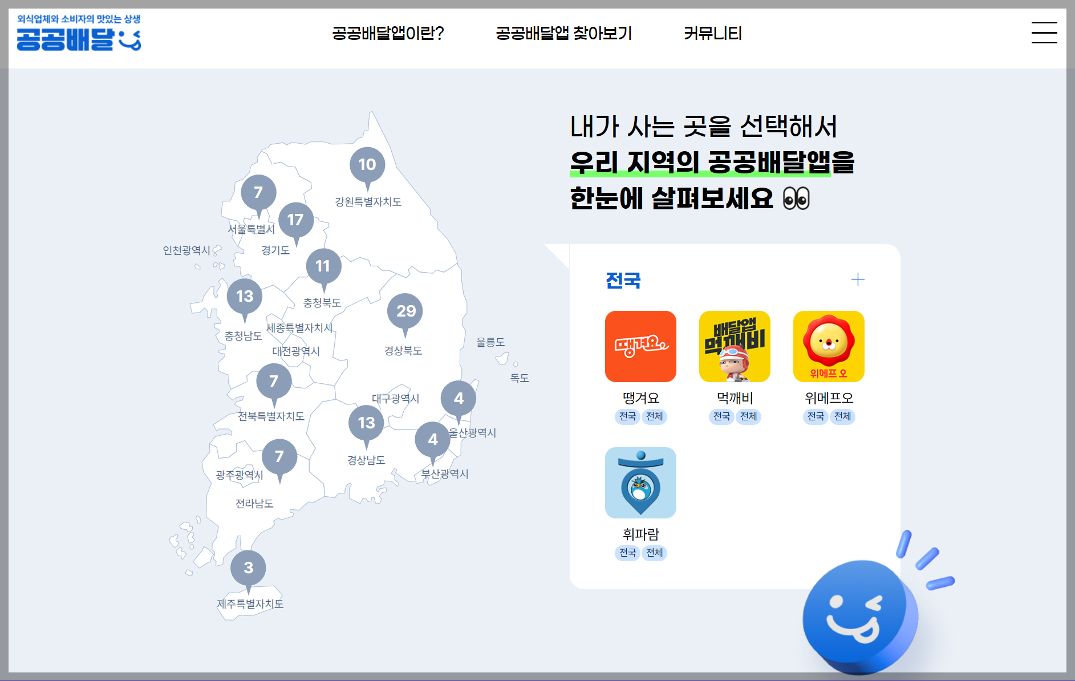Open the 커뮤니티 menu
The width and height of the screenshot is (1075, 681).
(x=713, y=33)
